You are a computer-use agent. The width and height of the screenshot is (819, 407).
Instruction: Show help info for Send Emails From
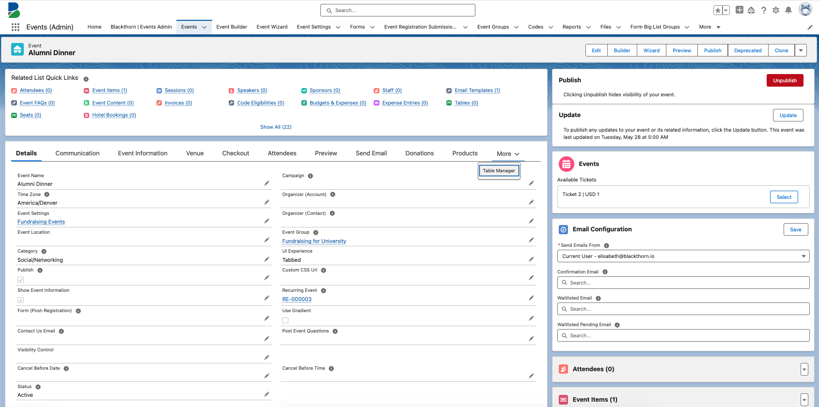pos(607,246)
